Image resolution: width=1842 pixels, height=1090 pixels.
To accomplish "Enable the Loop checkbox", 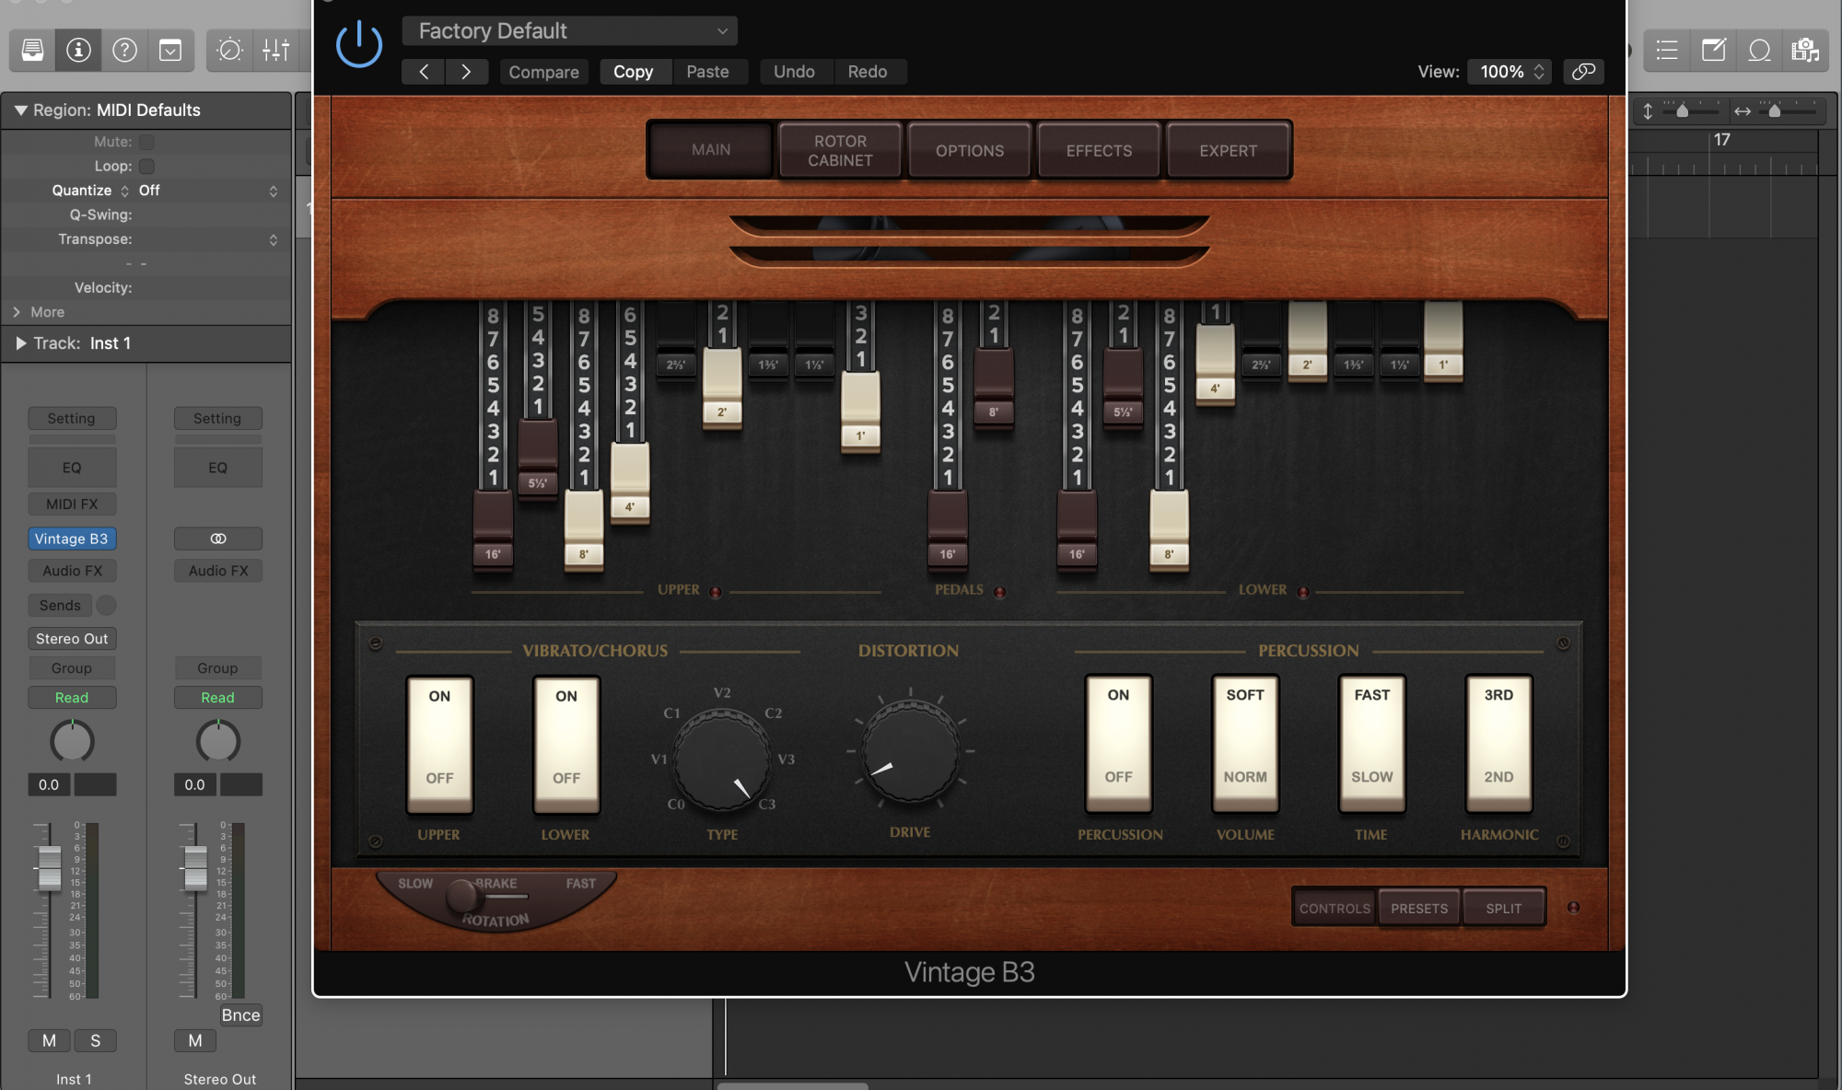I will coord(146,167).
